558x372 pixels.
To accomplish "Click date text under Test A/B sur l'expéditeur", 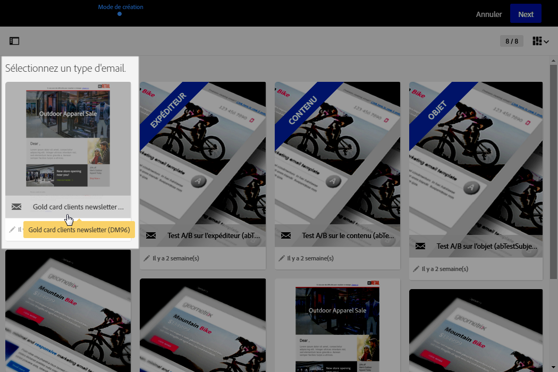I will [176, 258].
